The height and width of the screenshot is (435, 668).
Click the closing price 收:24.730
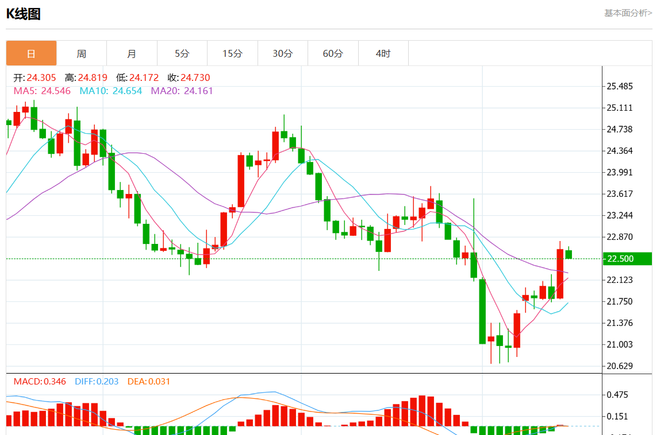(x=189, y=78)
